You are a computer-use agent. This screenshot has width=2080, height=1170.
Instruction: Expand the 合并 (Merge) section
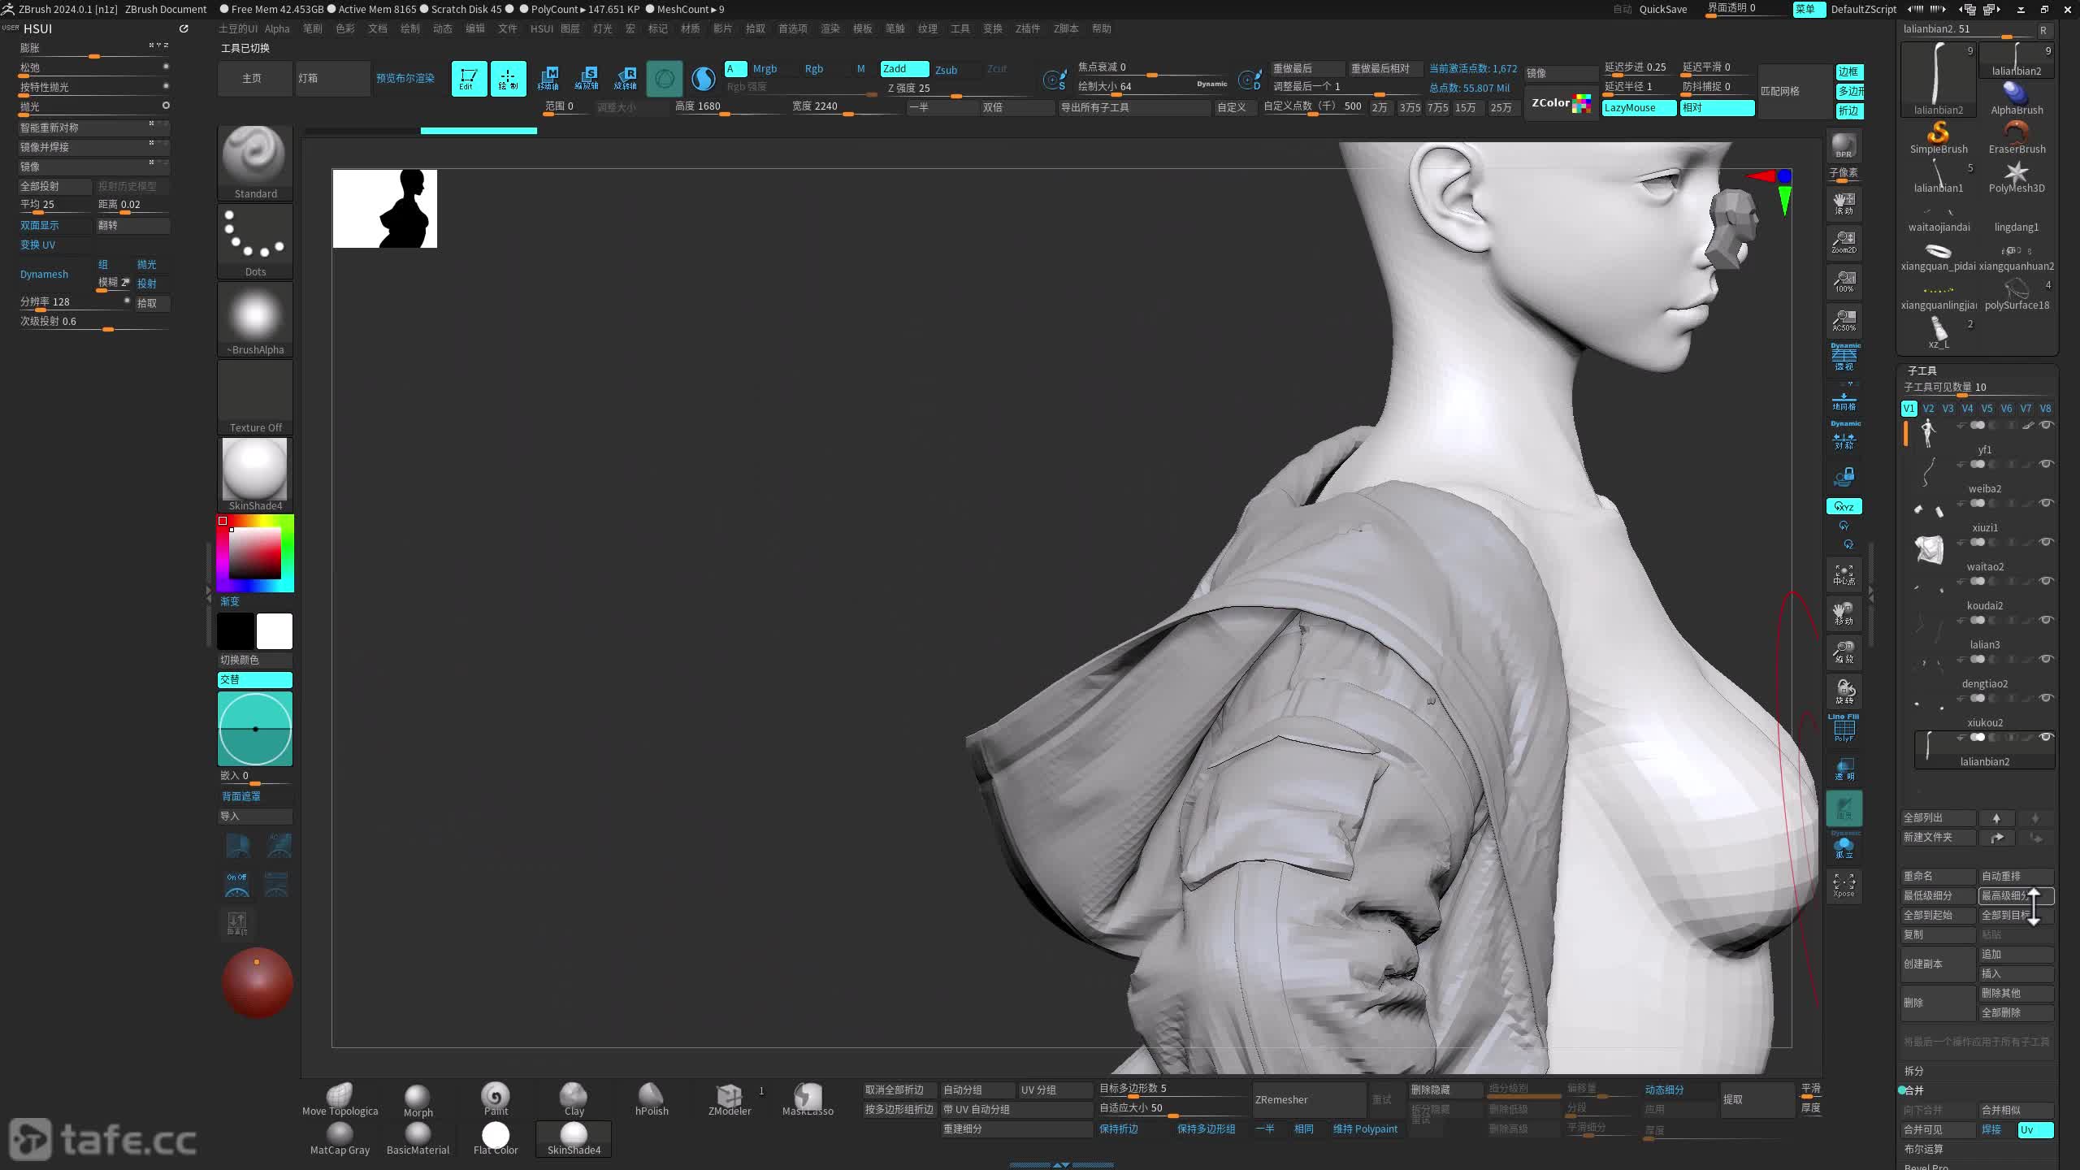(x=1915, y=1090)
